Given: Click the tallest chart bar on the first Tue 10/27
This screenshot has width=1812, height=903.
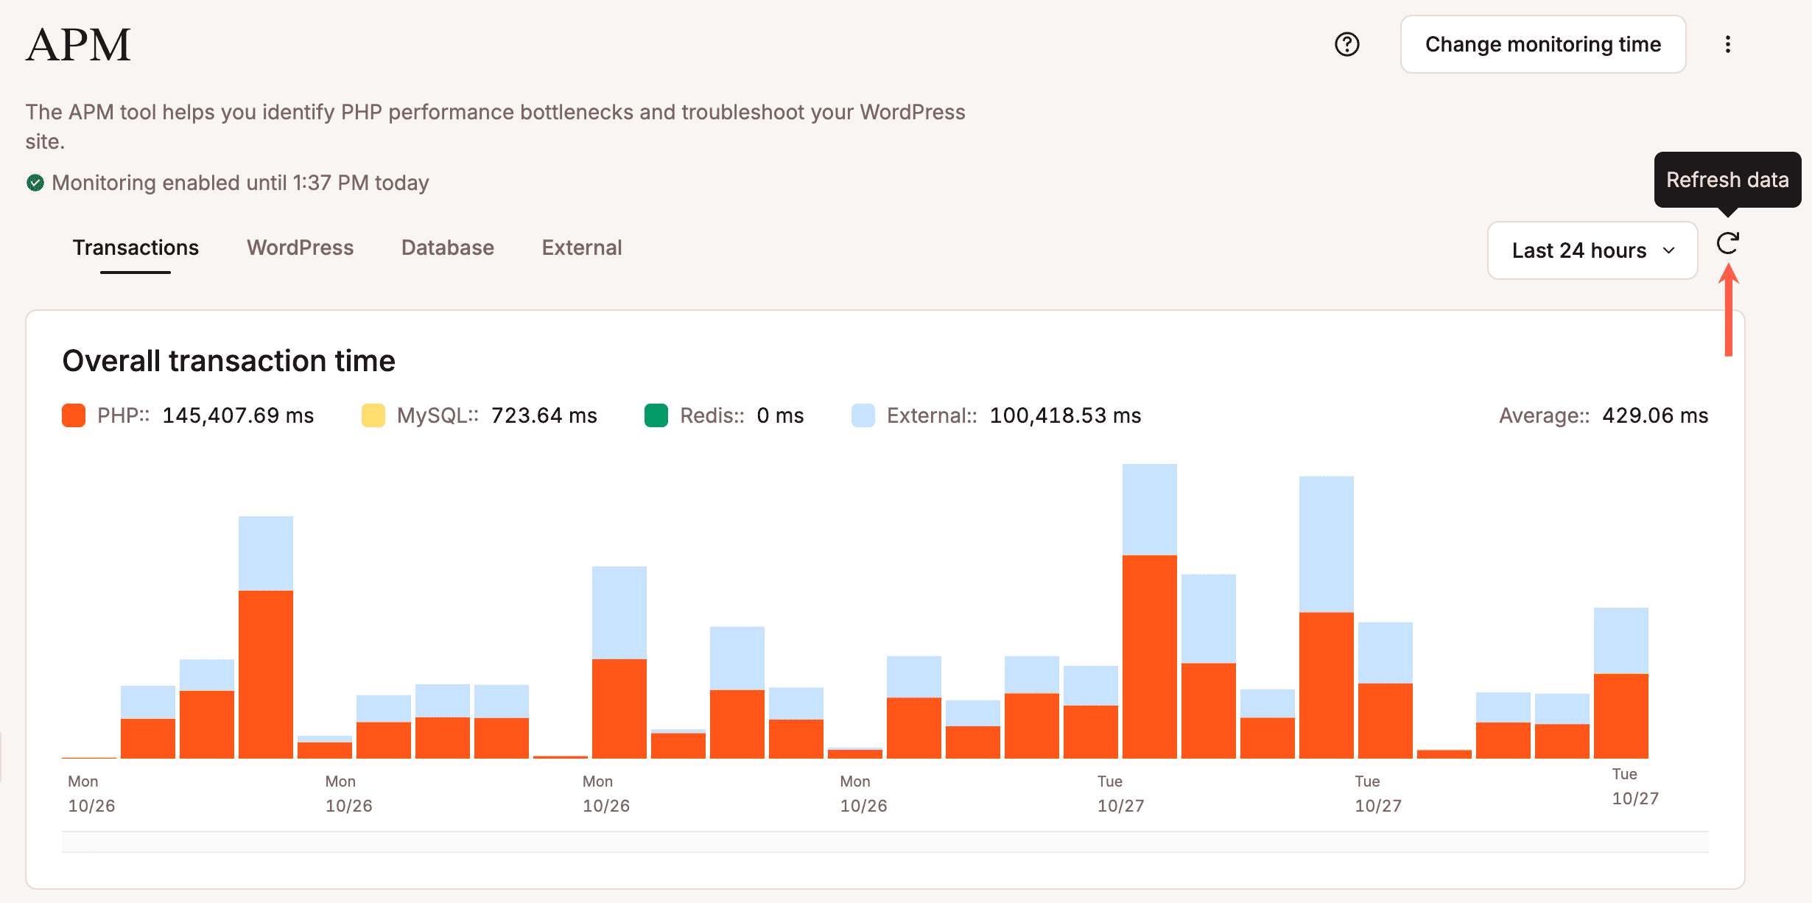Looking at the screenshot, I should (x=1150, y=611).
